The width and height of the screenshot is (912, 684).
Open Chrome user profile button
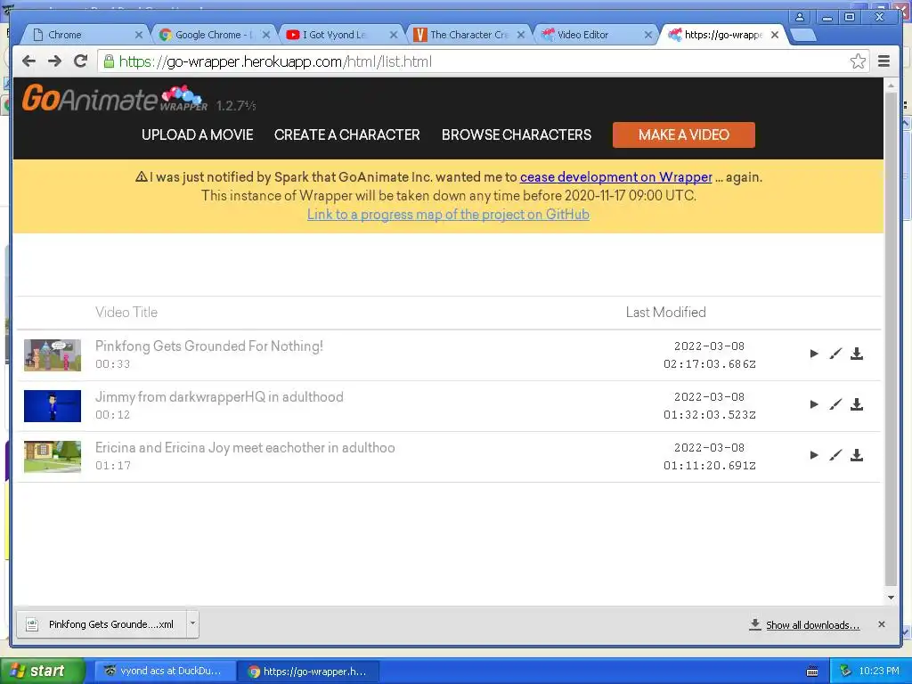[x=800, y=17]
